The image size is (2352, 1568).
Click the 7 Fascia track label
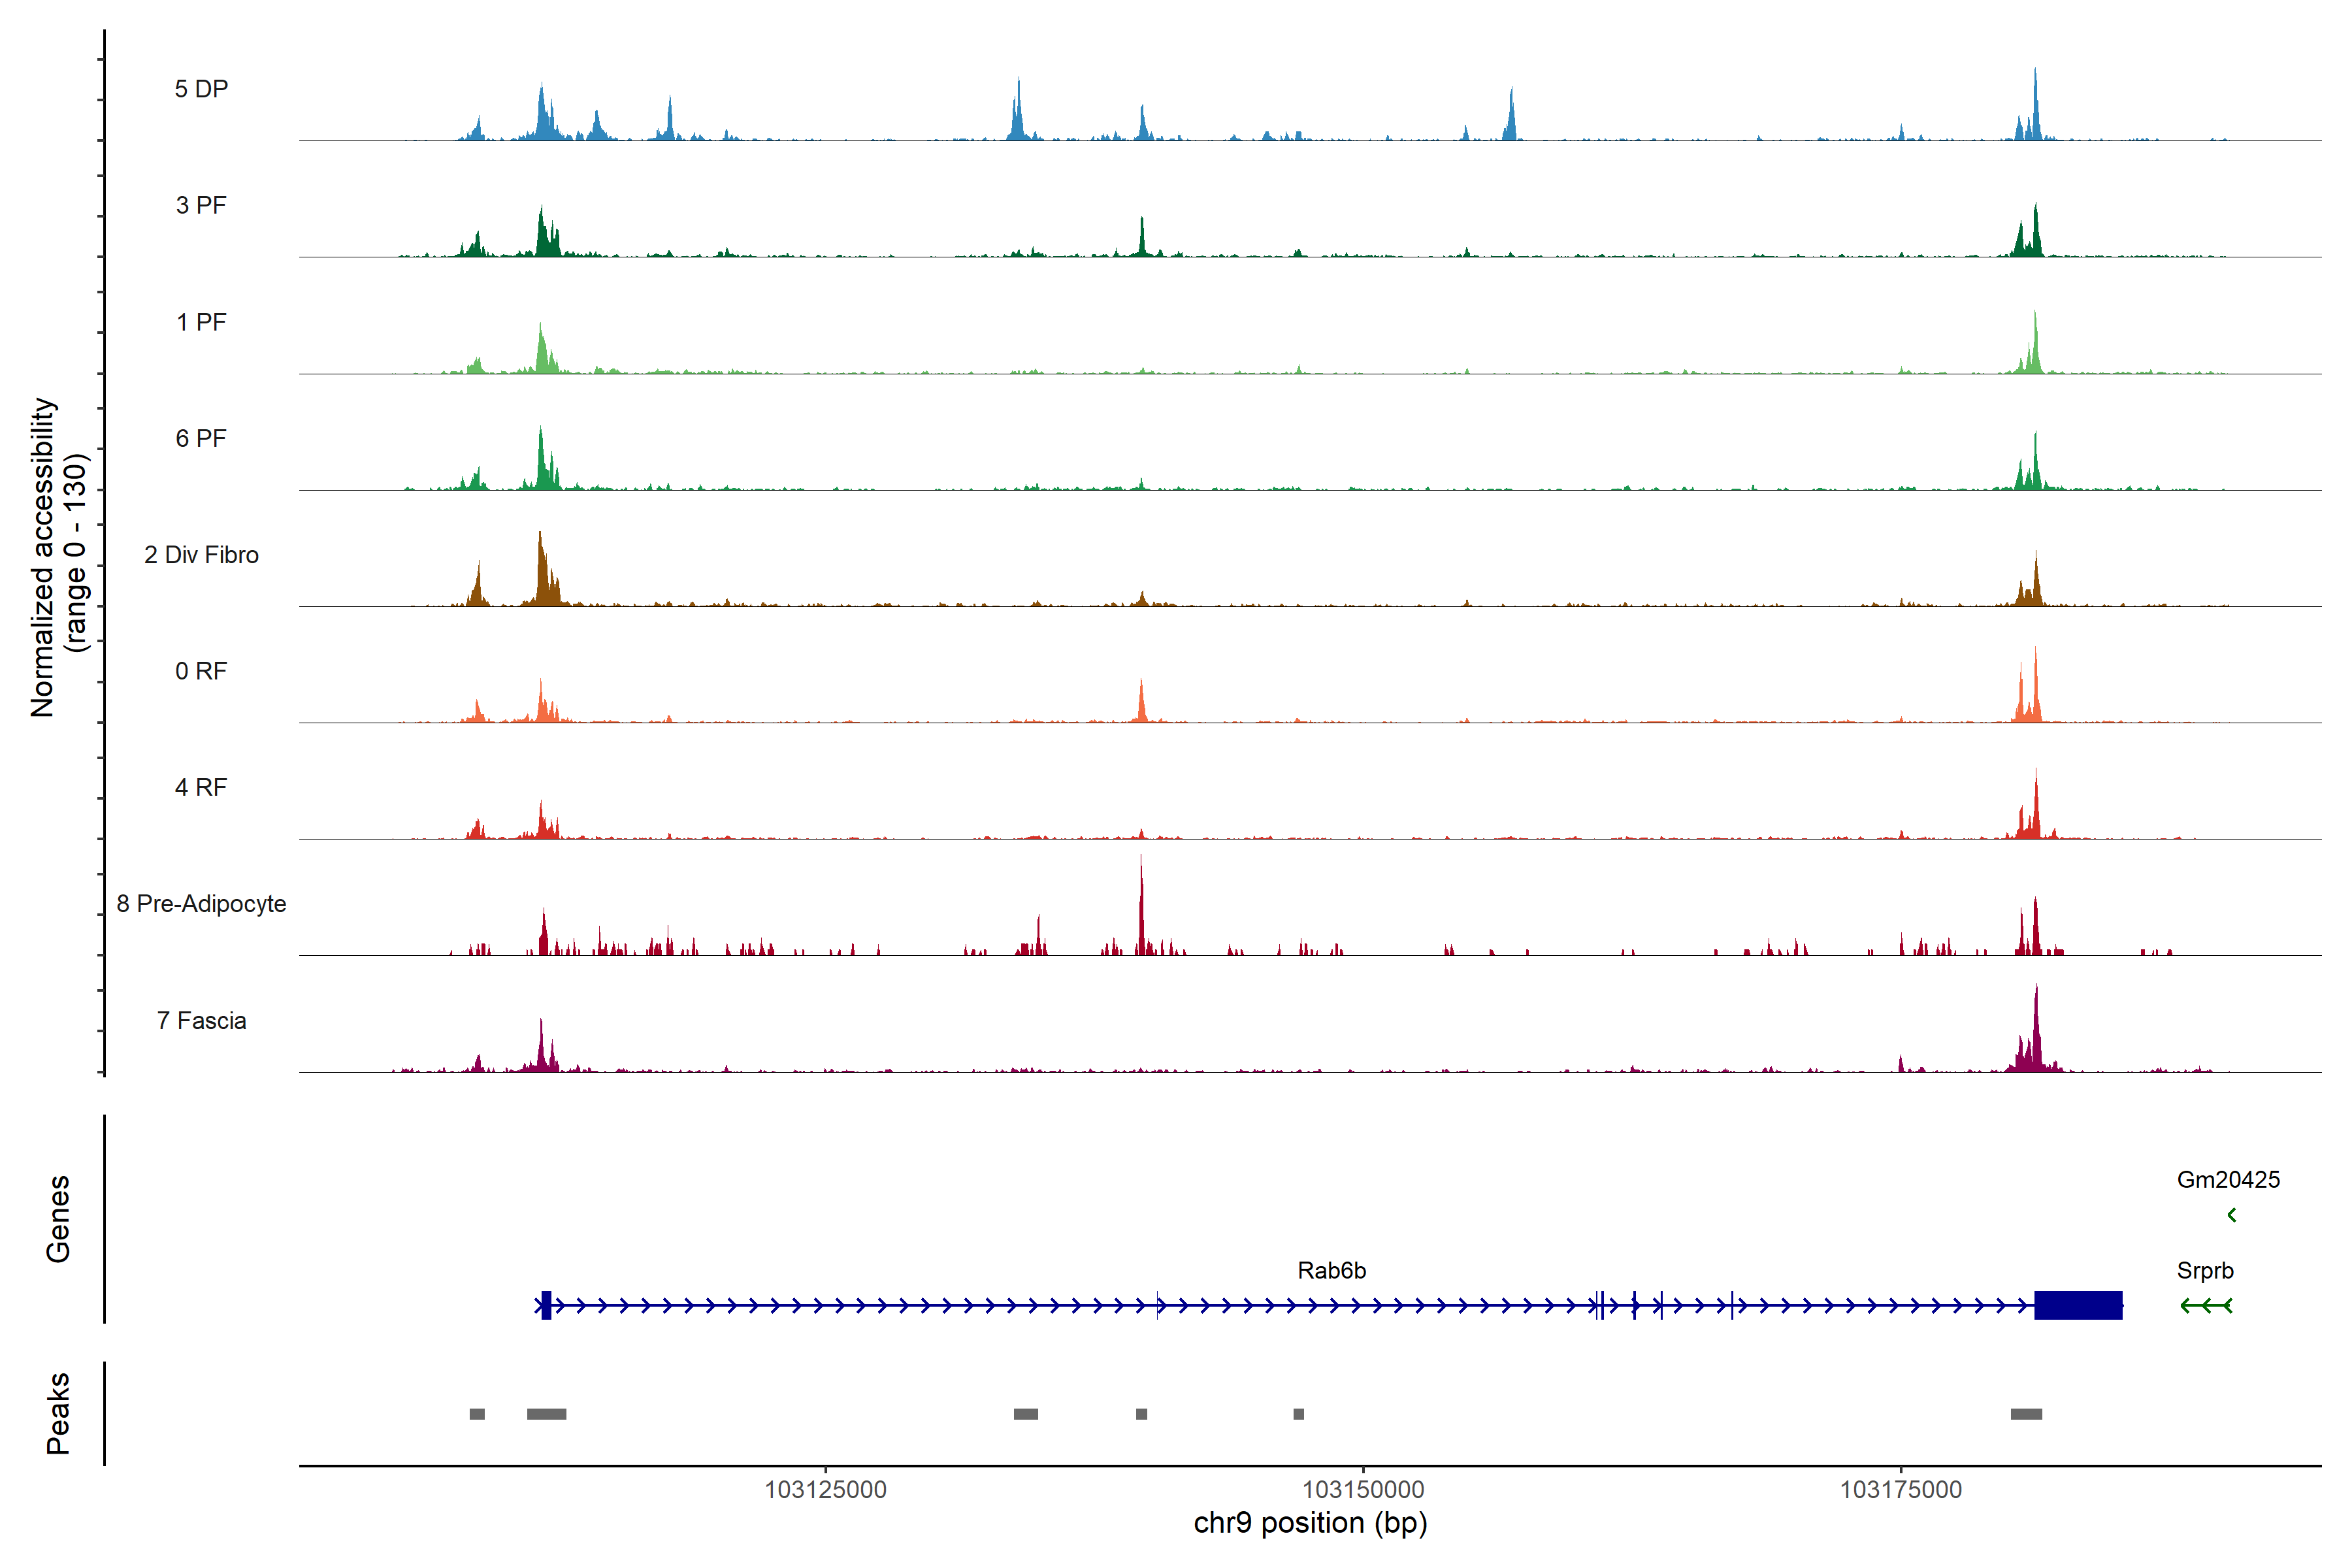[x=201, y=1021]
